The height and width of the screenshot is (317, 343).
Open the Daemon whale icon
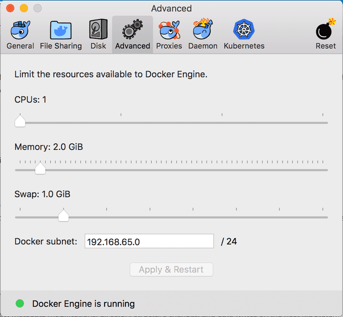point(203,30)
